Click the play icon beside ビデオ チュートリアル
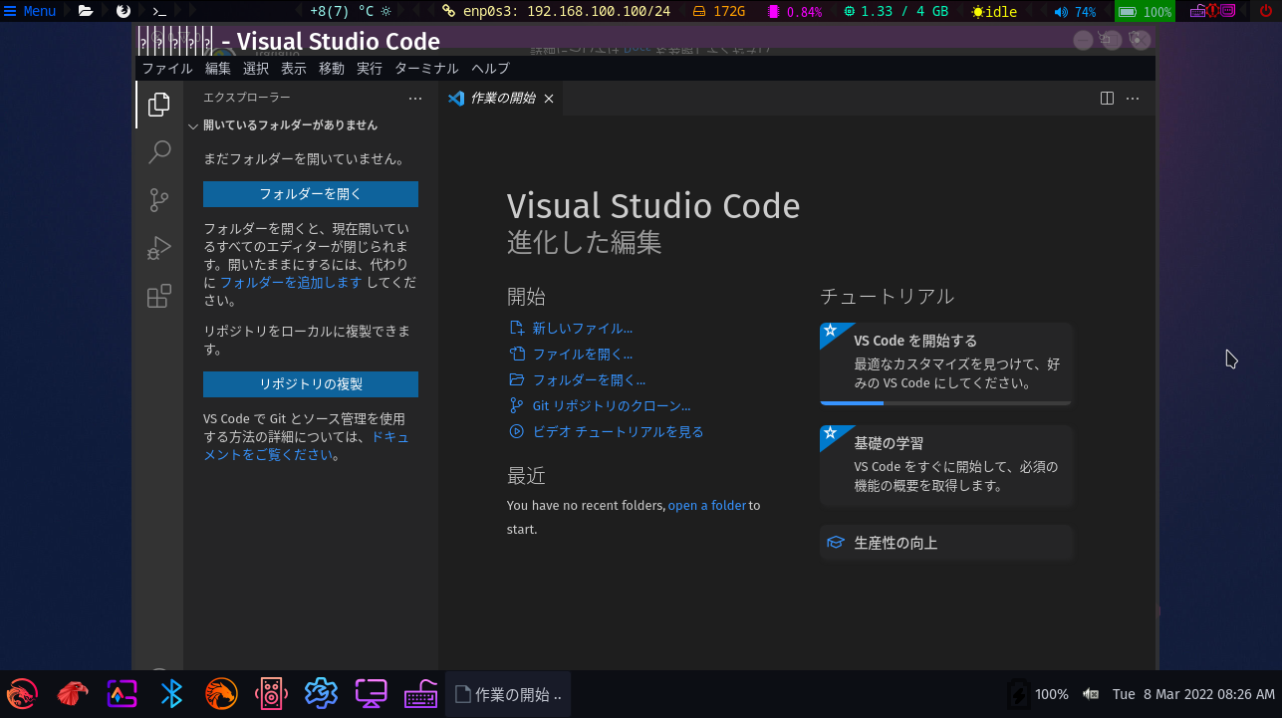The image size is (1282, 718). (x=516, y=431)
